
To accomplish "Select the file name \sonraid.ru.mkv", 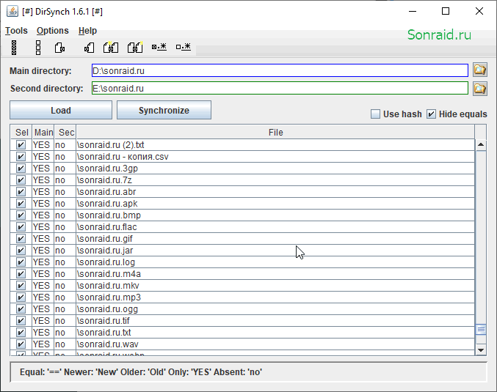I will (108, 286).
